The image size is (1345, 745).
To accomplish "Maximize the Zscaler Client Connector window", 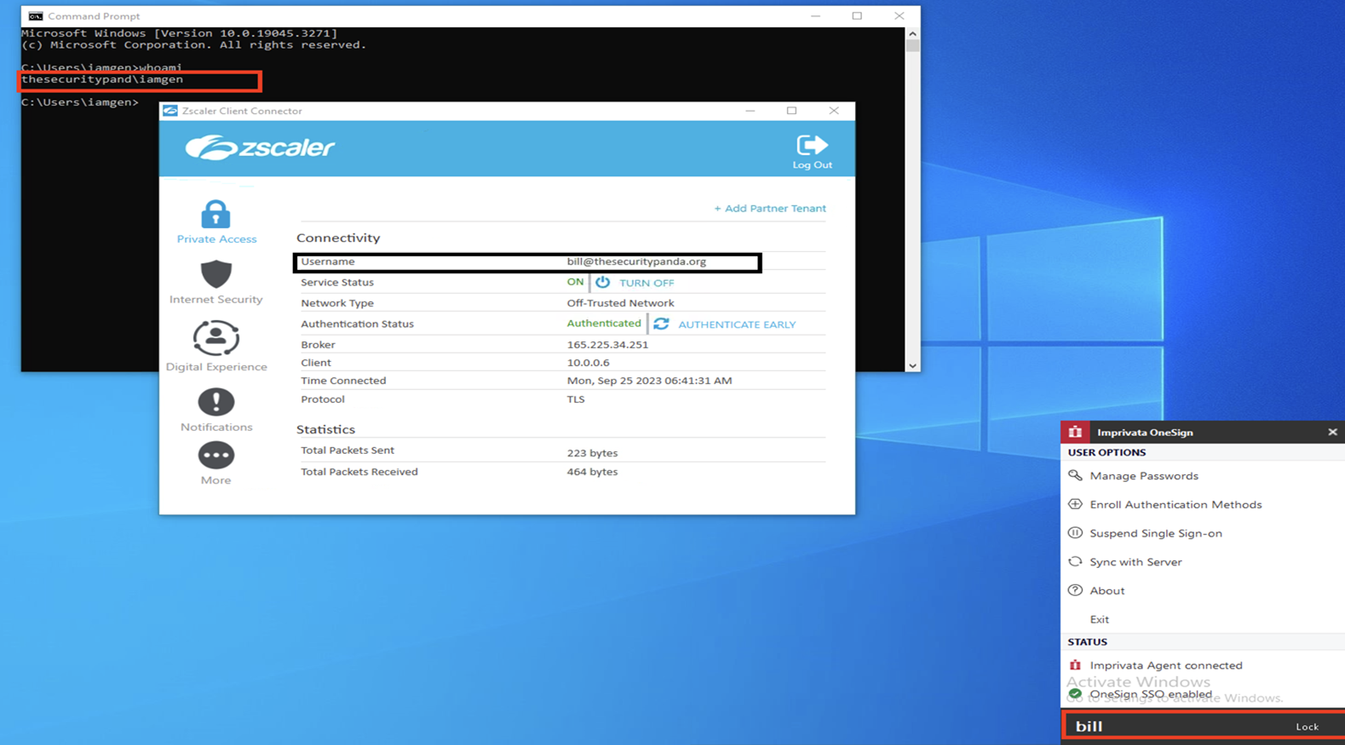I will pos(791,111).
